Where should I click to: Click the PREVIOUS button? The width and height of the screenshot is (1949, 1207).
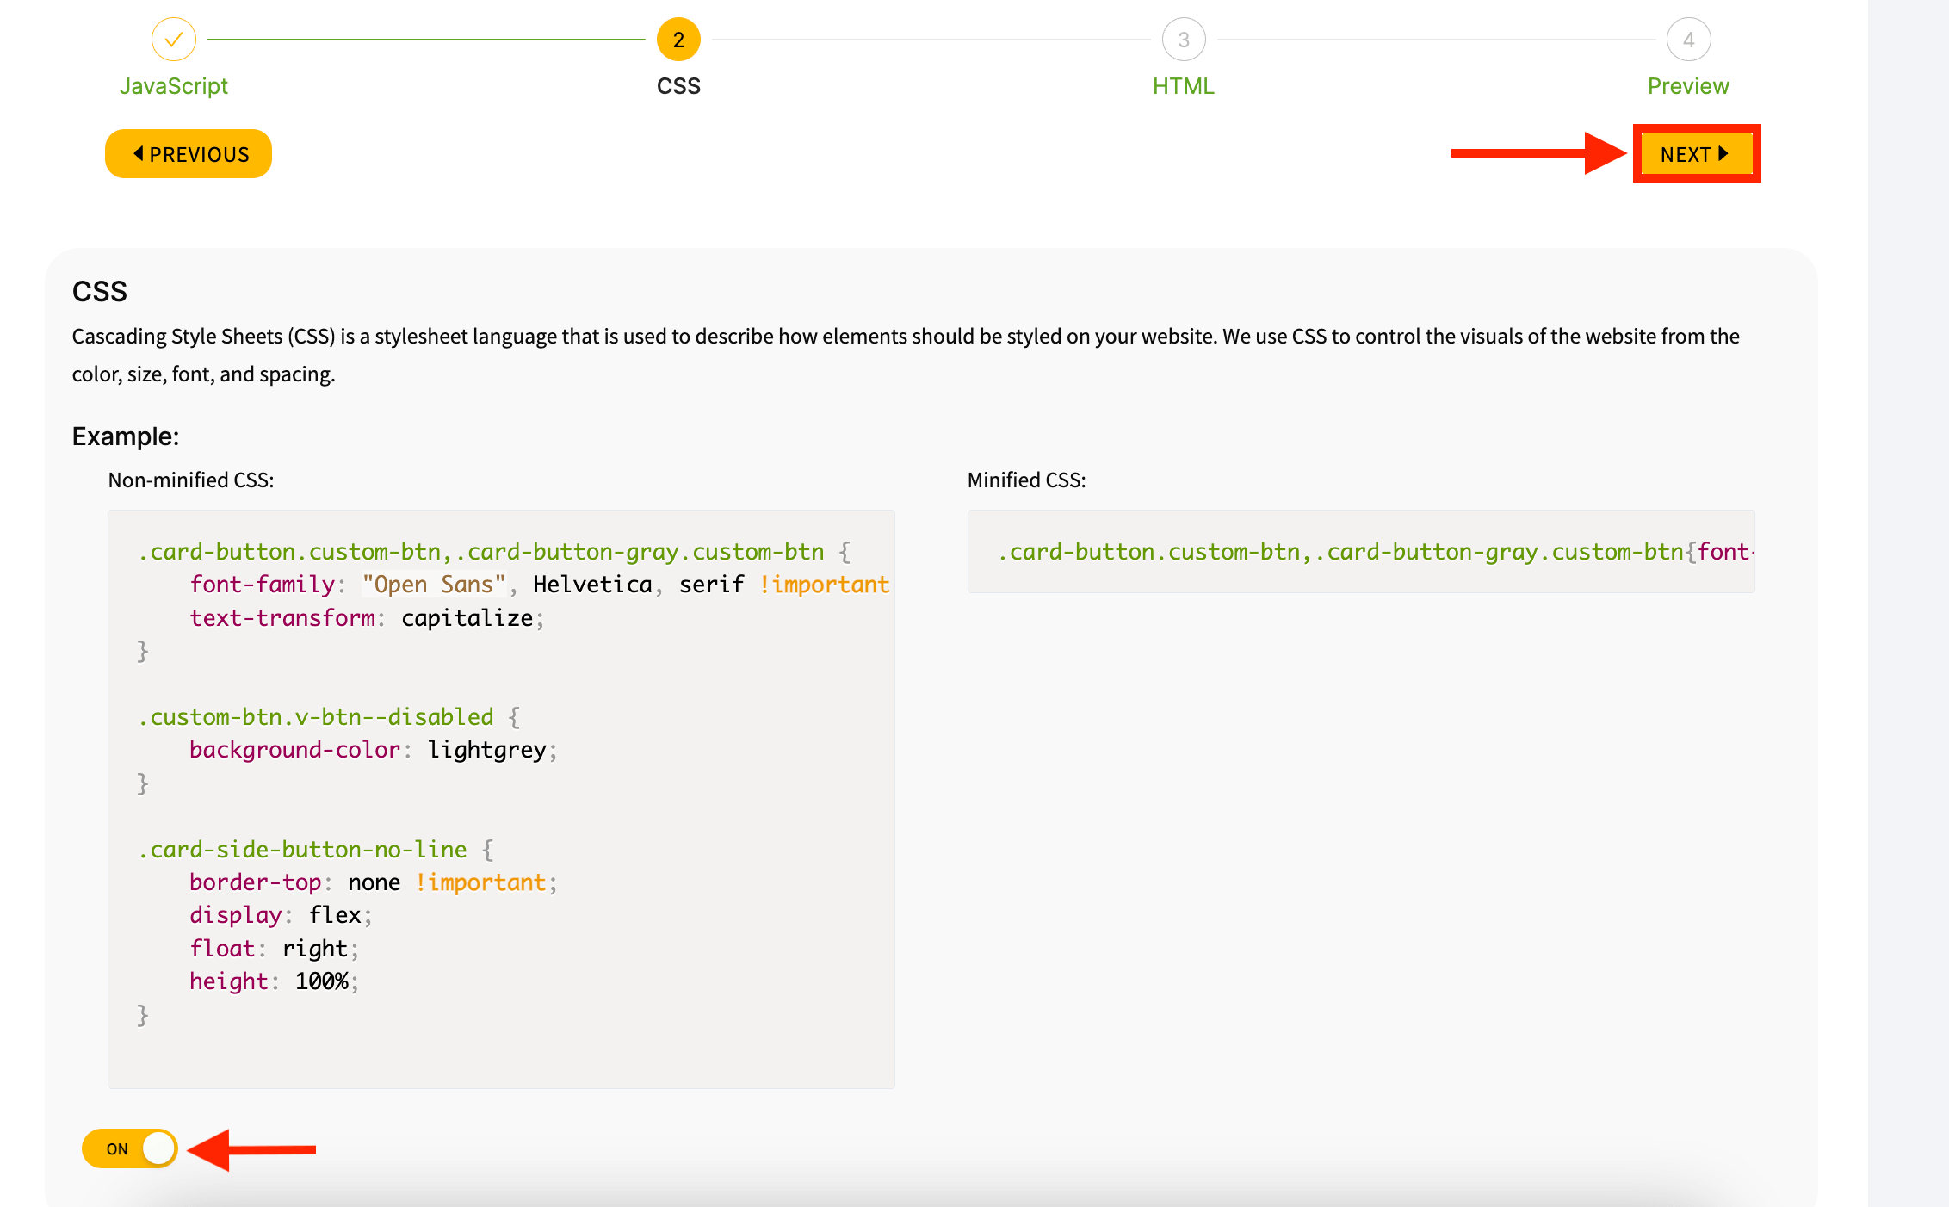click(x=189, y=154)
